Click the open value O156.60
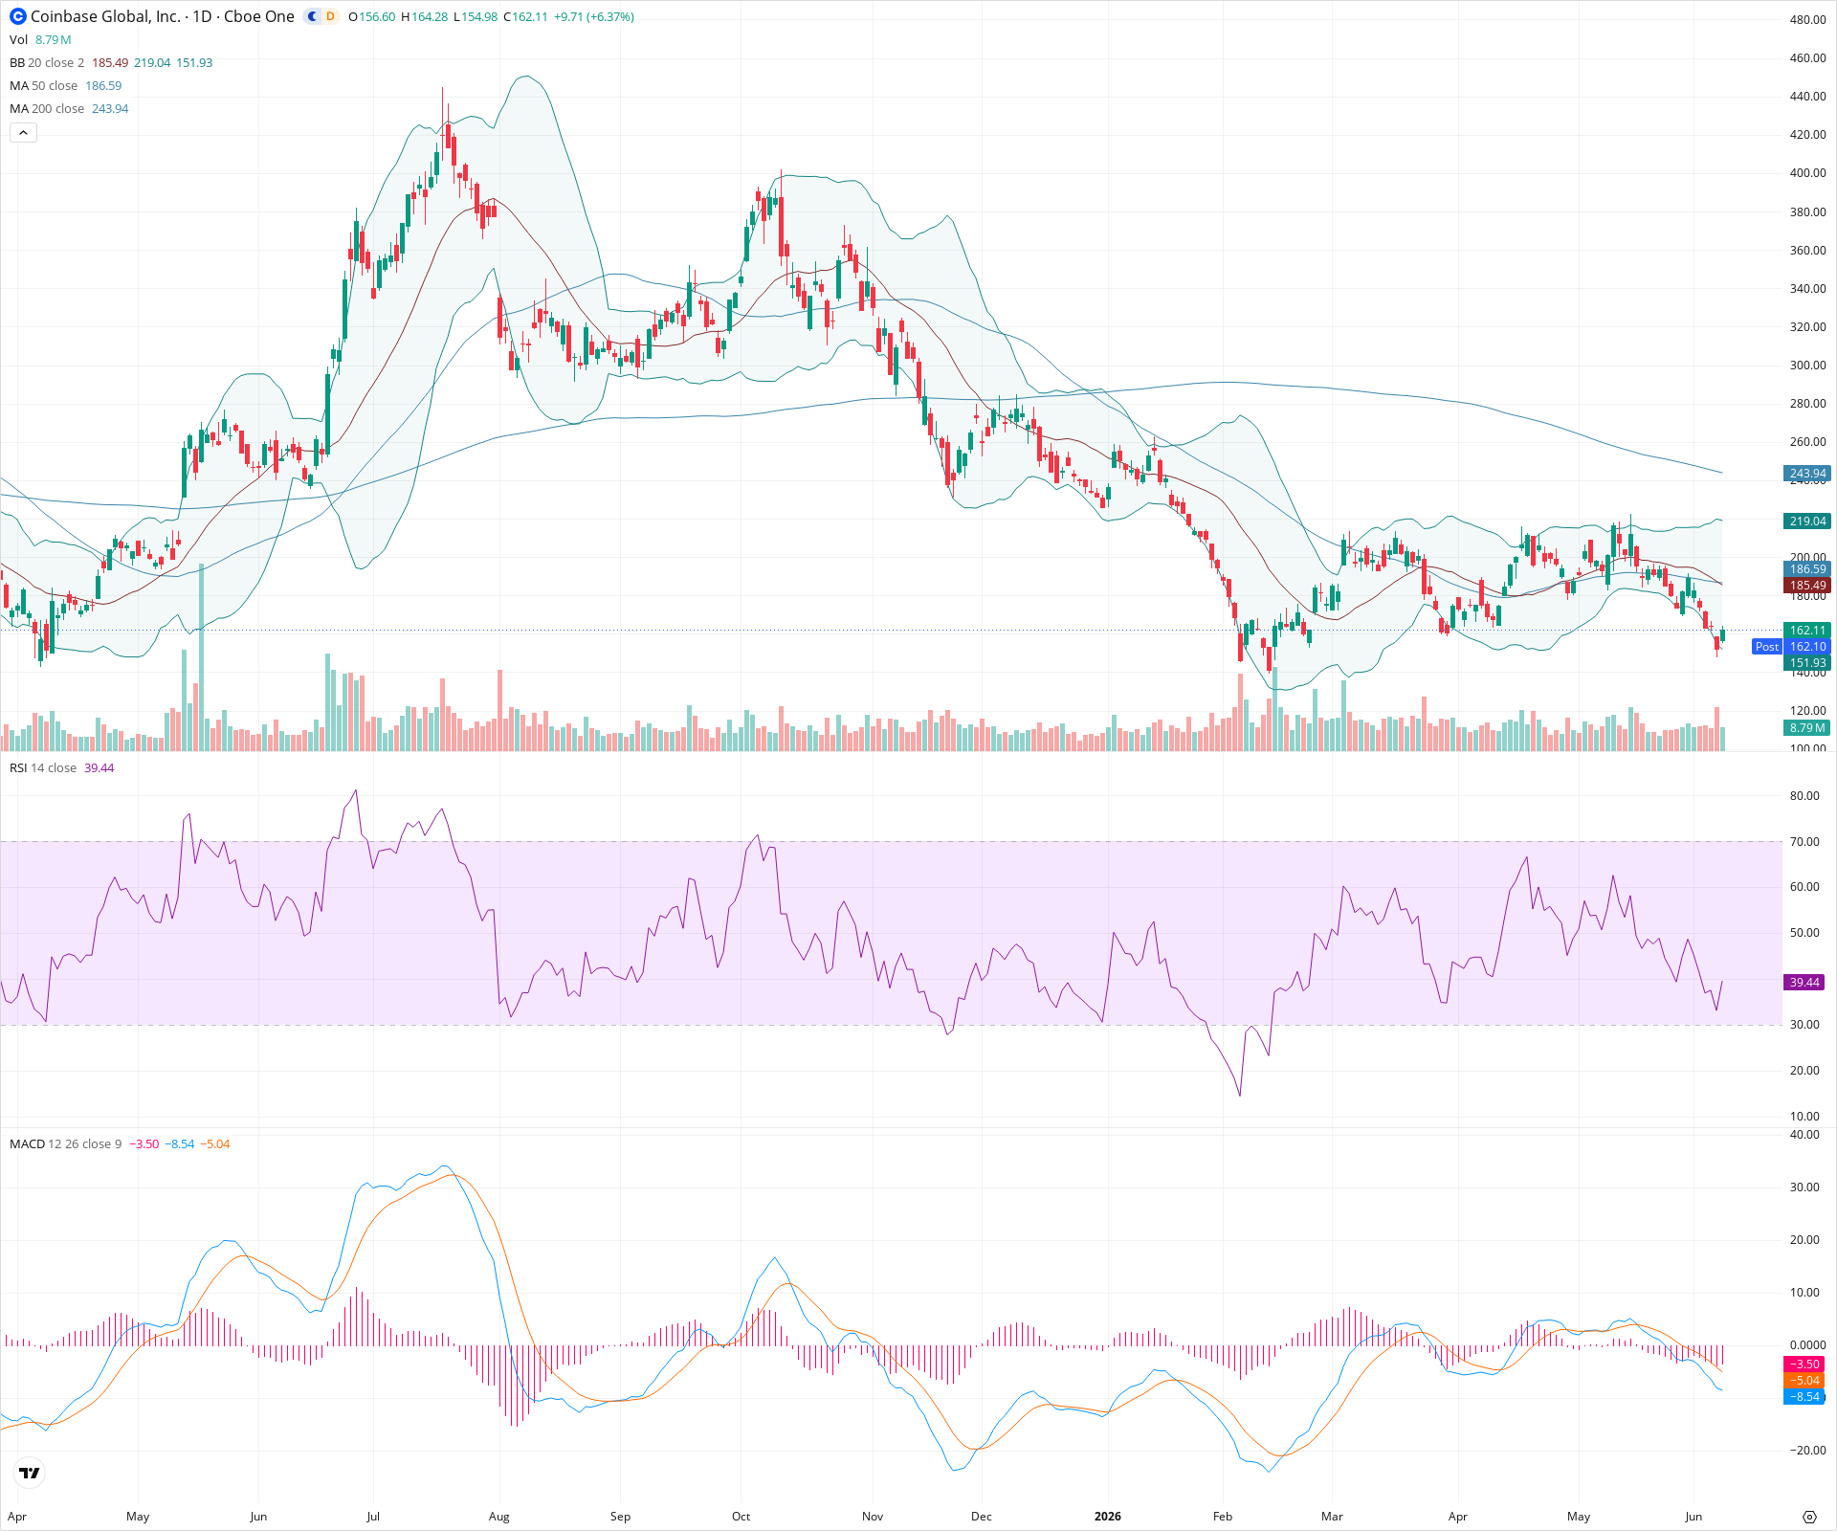Image resolution: width=1837 pixels, height=1531 pixels. (x=372, y=17)
